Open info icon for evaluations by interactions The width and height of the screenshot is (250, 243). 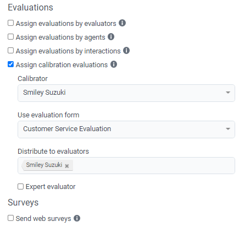tap(126, 51)
